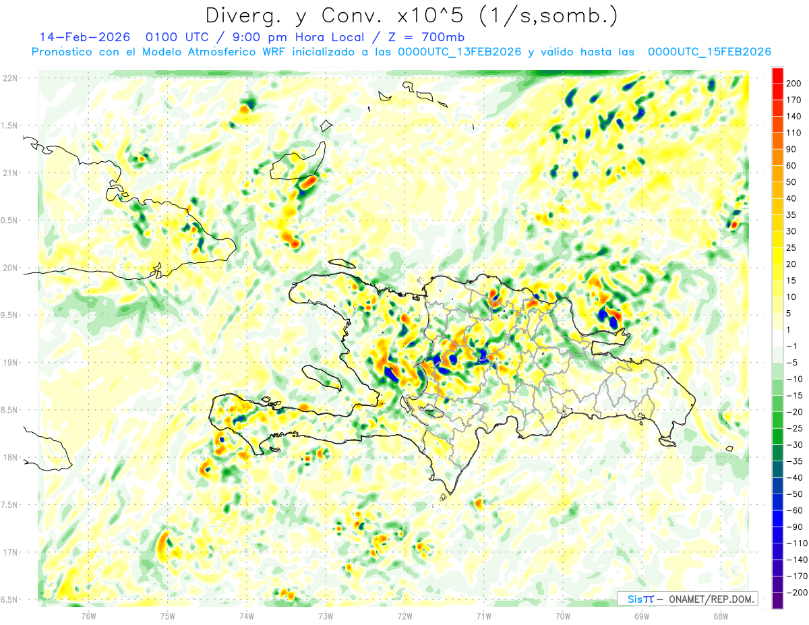Click the positive '50' colorbar value

click(x=792, y=182)
